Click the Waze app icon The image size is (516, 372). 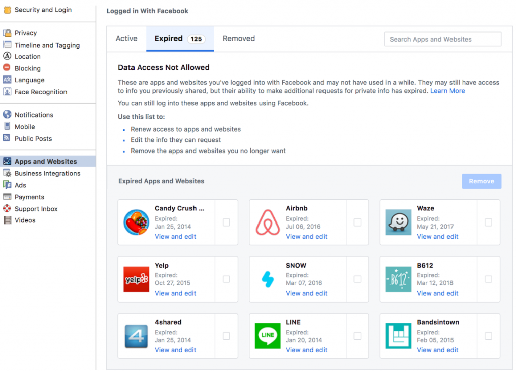pos(398,221)
